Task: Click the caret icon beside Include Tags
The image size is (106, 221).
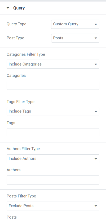Action: pyautogui.click(x=96, y=112)
